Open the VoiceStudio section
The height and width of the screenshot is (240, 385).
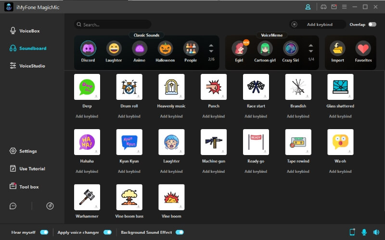[x=27, y=66]
